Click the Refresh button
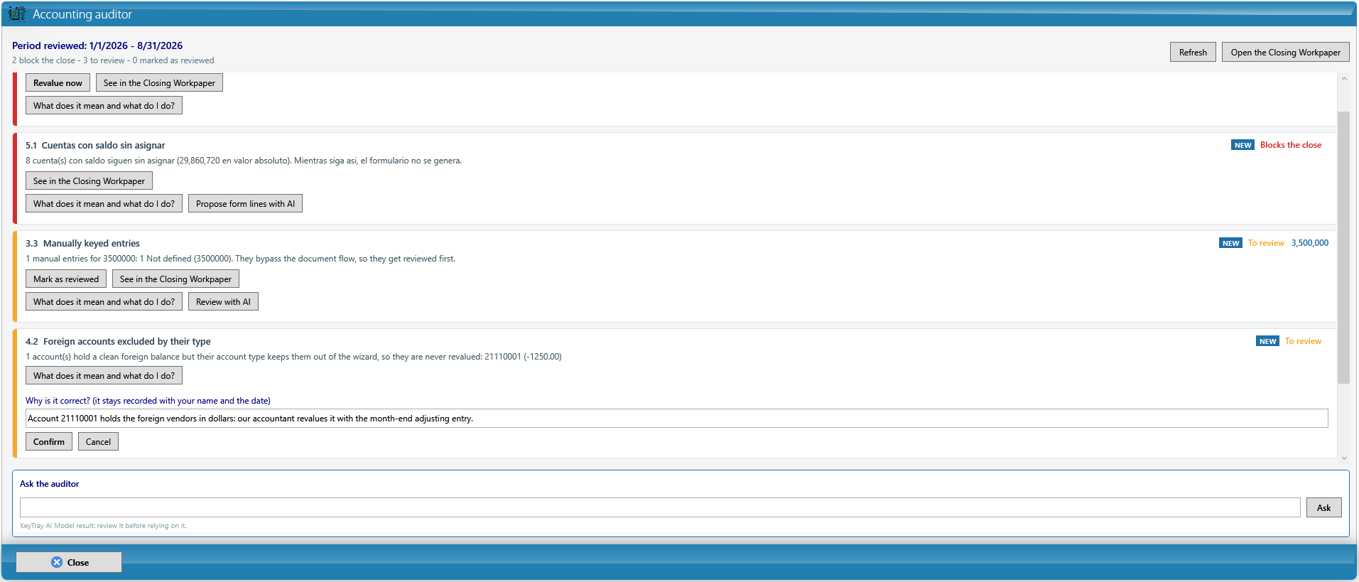 click(x=1193, y=52)
